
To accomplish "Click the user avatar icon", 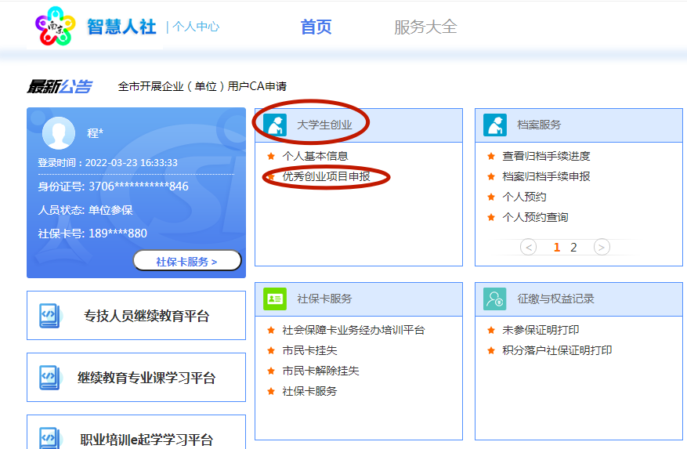I will [59, 132].
